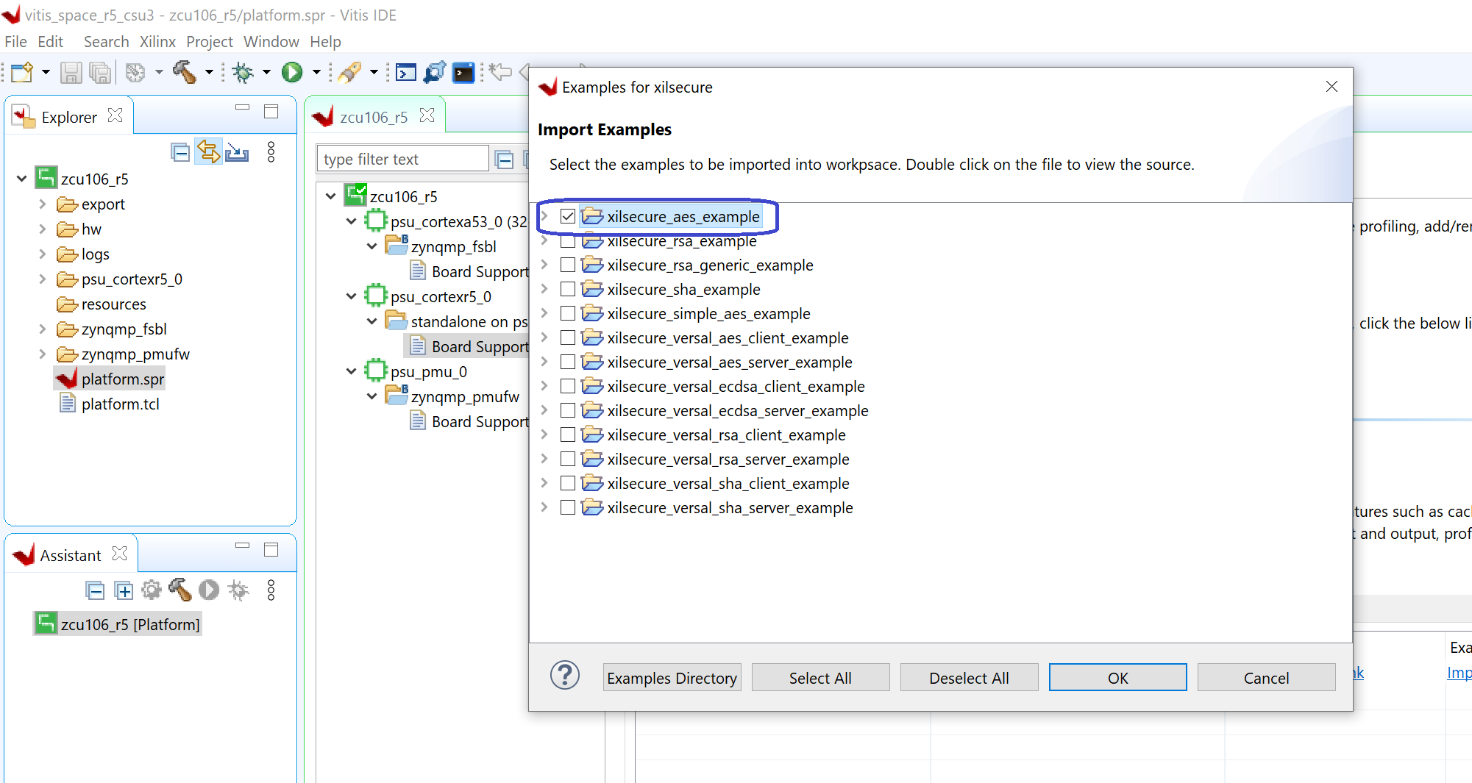Open the Edit menu
The height and width of the screenshot is (783, 1472).
[x=51, y=41]
